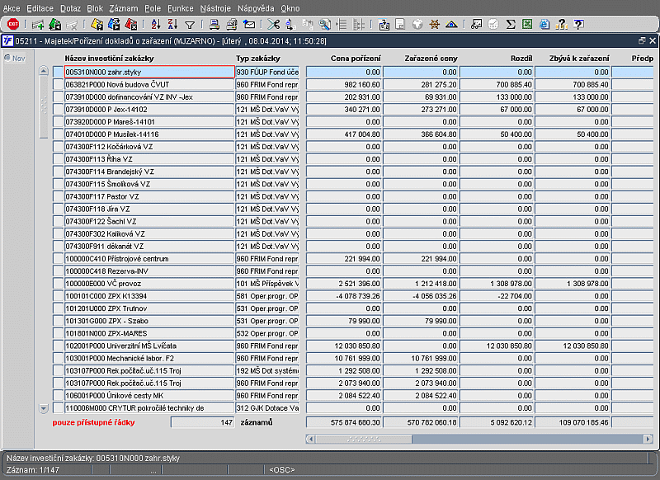Click the envelope mail icon
The width and height of the screenshot is (660, 480).
pos(249,25)
